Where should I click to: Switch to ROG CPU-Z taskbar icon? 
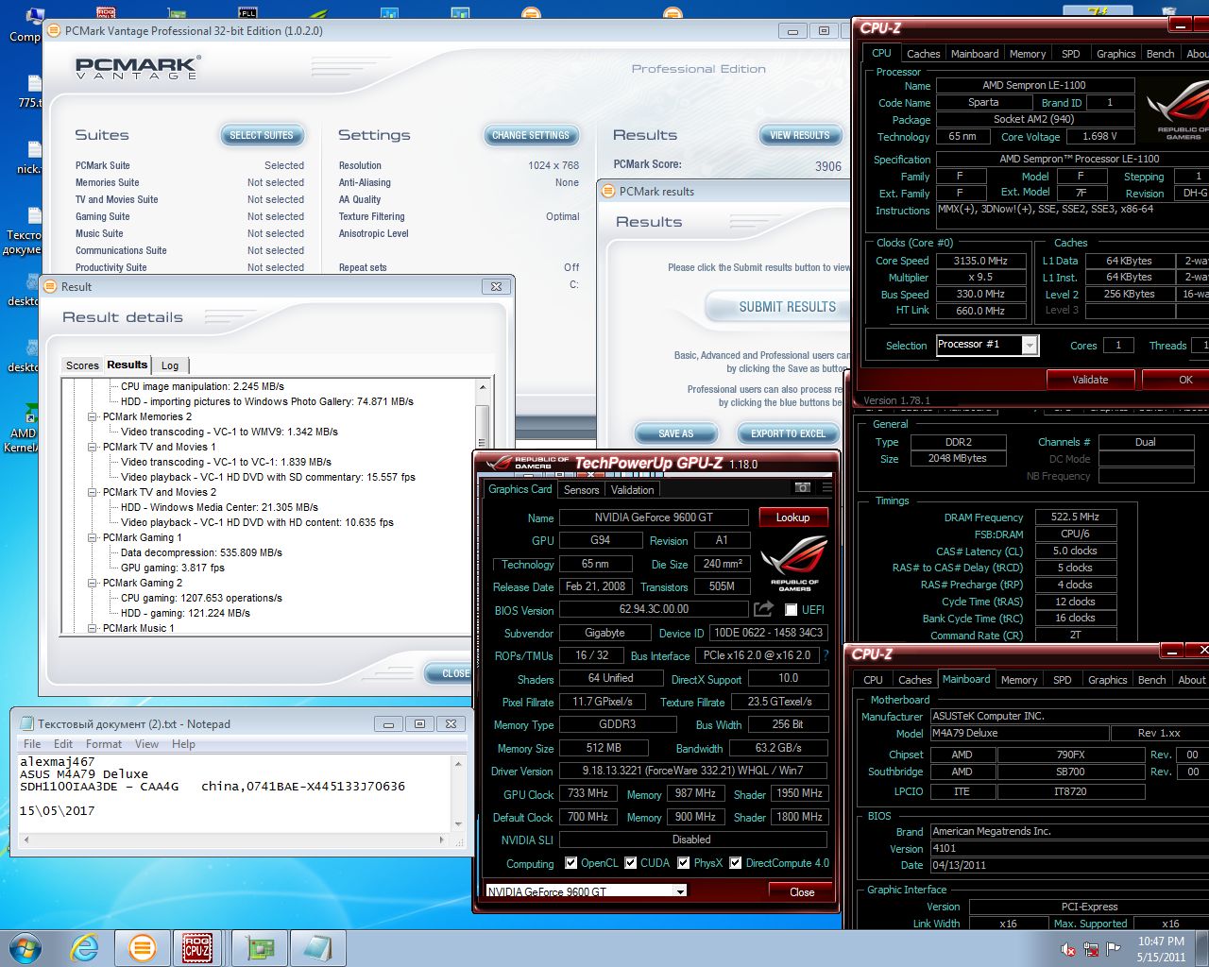197,947
